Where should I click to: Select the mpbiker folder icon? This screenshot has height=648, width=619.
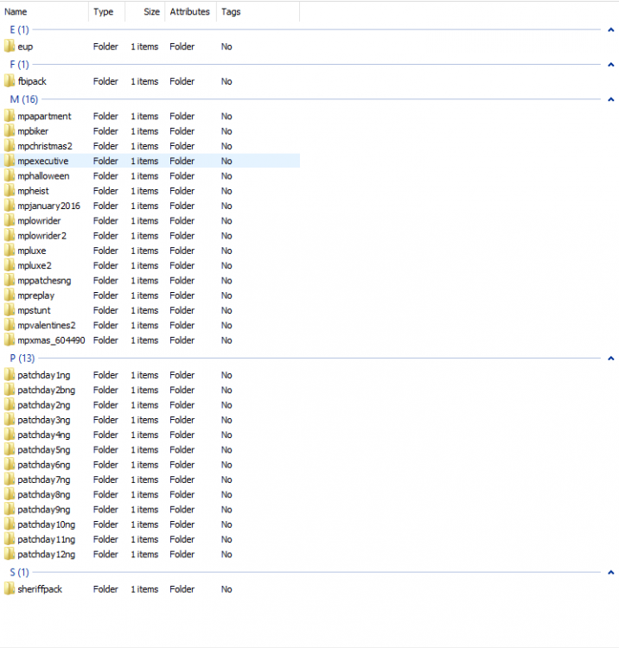tap(10, 130)
